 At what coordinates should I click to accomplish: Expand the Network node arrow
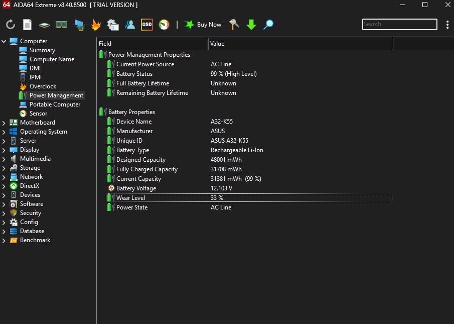pos(4,177)
